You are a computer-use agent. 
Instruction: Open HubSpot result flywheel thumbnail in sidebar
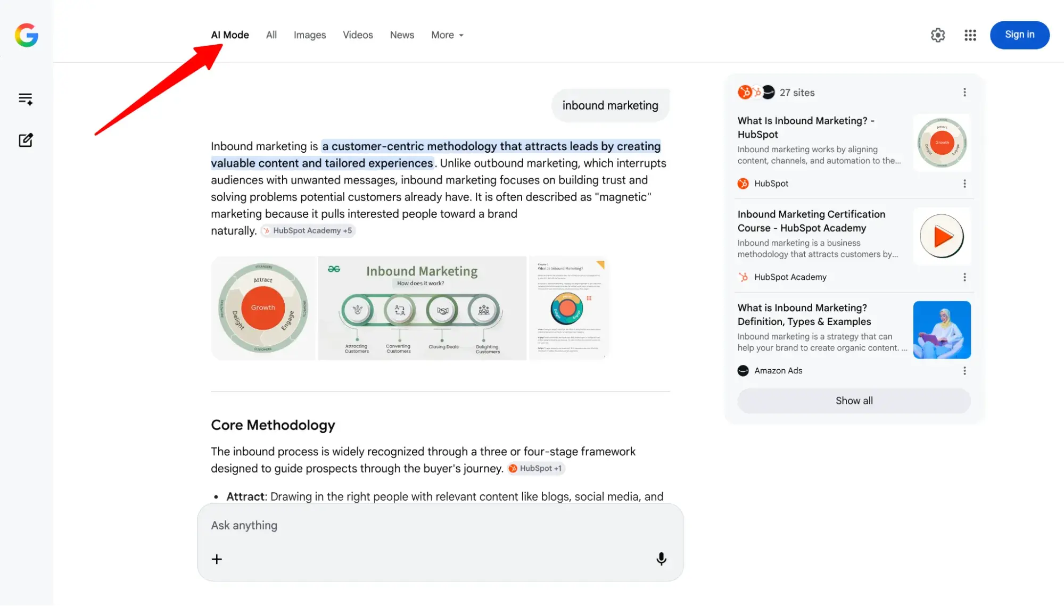coord(942,143)
